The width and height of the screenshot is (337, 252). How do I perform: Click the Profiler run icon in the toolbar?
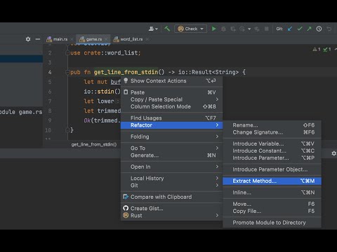coord(242,29)
